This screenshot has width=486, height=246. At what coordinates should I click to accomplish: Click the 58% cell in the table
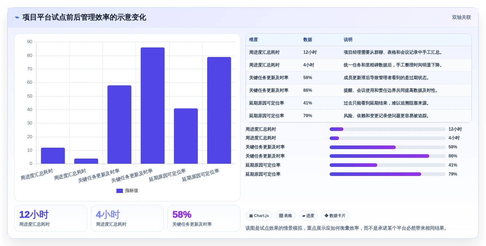tap(308, 78)
